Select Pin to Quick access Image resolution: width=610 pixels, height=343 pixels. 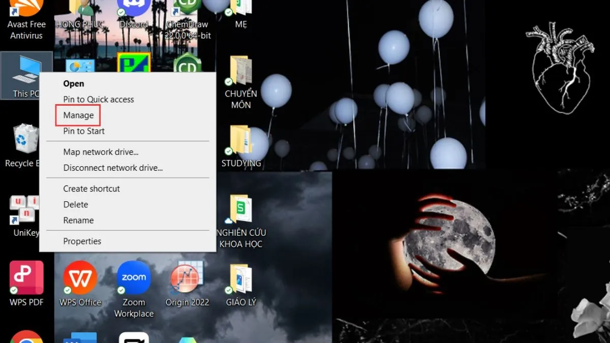[x=98, y=100]
